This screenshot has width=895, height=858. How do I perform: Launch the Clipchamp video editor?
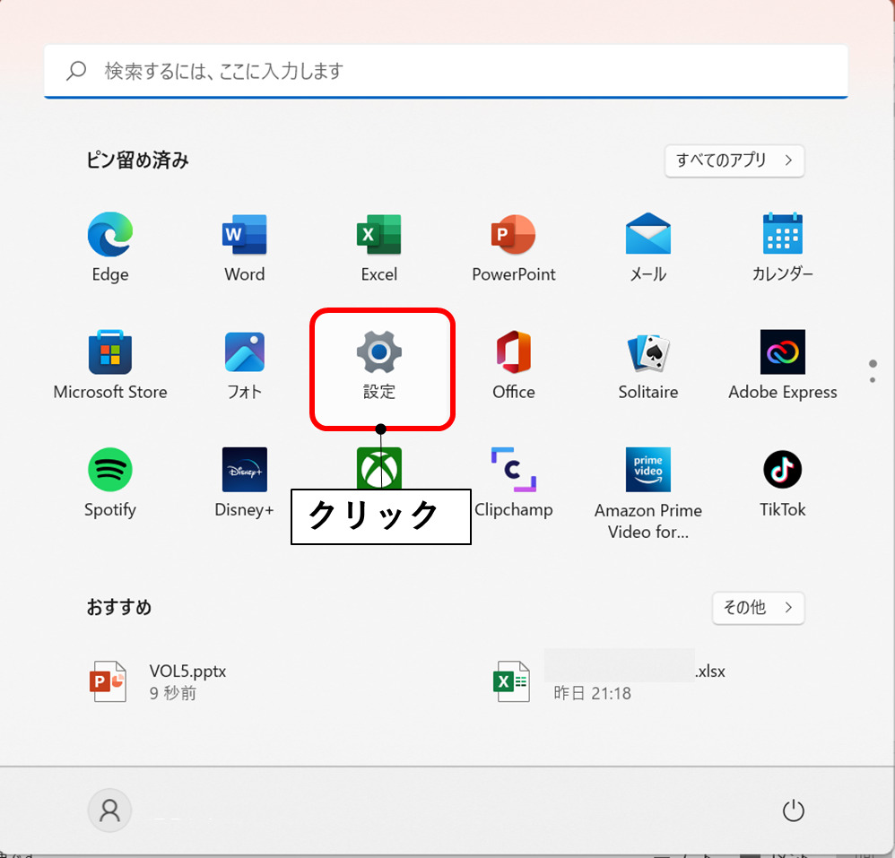coord(514,482)
